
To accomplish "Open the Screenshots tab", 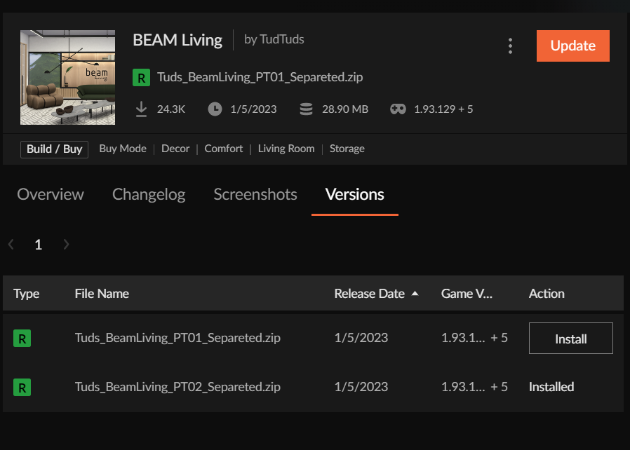I will click(x=255, y=195).
